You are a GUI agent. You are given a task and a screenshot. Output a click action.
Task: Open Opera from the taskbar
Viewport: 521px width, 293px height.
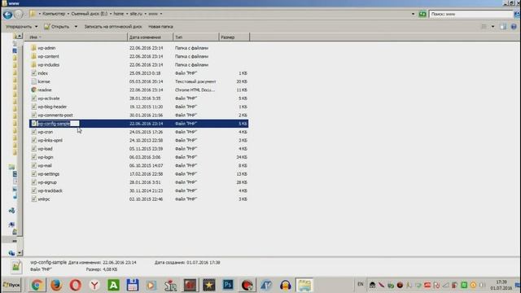pos(76,285)
